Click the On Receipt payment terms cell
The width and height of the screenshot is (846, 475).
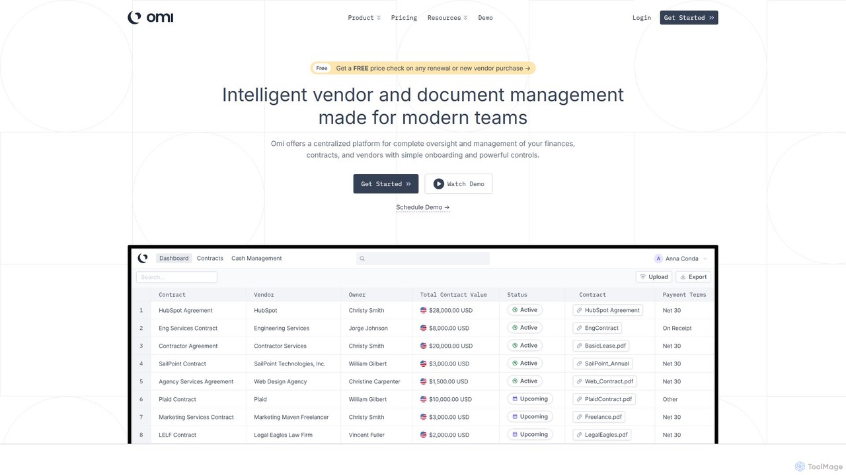pos(677,328)
